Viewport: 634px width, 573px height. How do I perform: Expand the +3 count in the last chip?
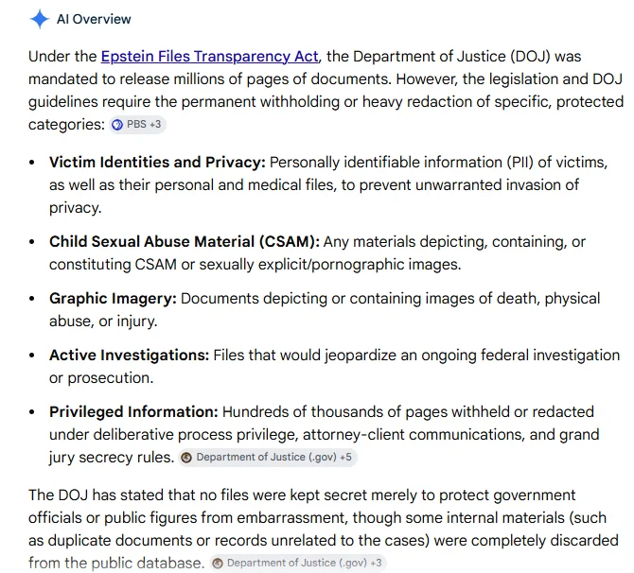pyautogui.click(x=376, y=563)
